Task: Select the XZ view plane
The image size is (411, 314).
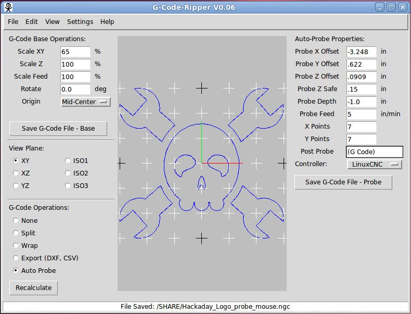Action: 16,173
